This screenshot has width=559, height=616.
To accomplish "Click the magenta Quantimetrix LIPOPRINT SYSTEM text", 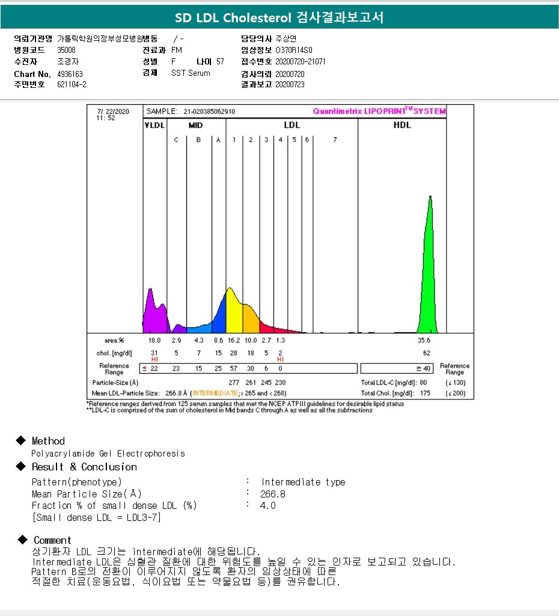I will click(x=379, y=111).
